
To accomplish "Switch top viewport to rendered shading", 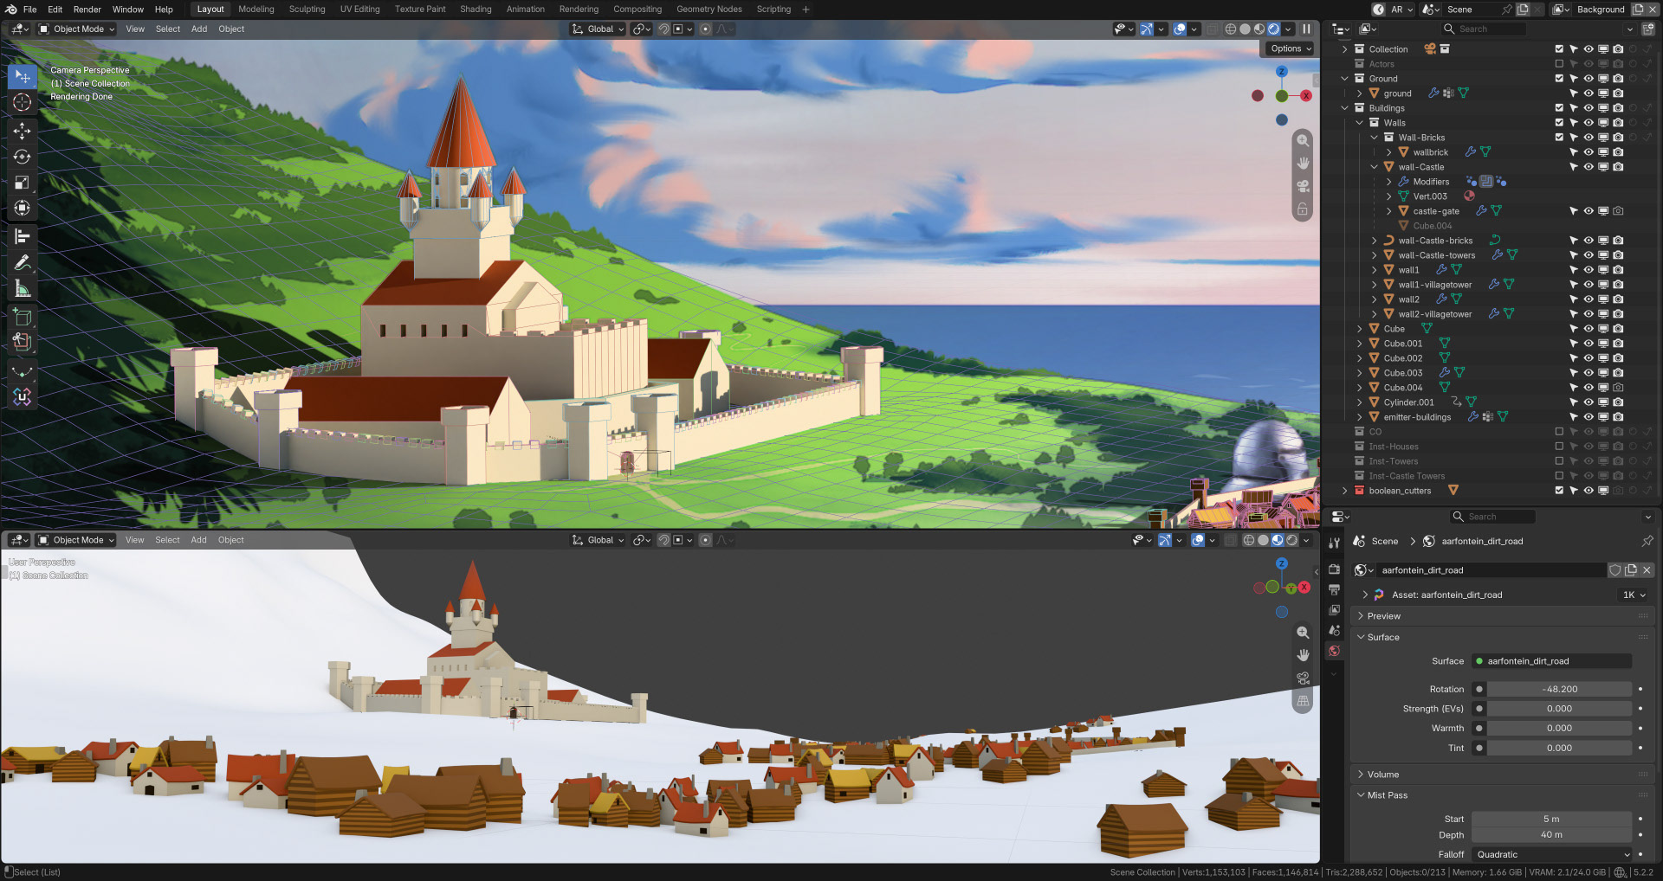I will point(1273,29).
